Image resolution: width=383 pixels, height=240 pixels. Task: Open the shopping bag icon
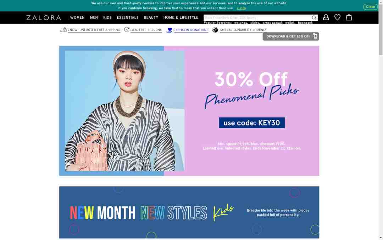tap(349, 17)
